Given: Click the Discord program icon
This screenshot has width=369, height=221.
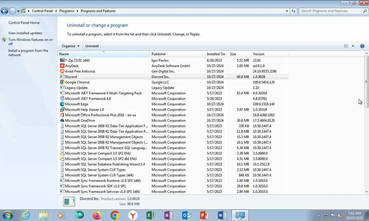Looking at the screenshot, I should click(62, 77).
